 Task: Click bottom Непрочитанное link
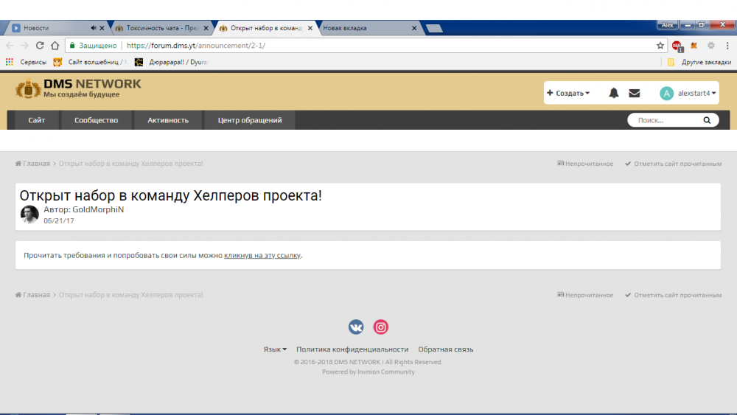click(x=585, y=295)
